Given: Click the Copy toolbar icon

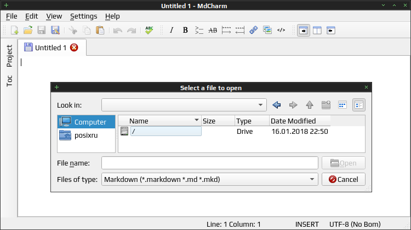Looking at the screenshot, I should [x=87, y=30].
